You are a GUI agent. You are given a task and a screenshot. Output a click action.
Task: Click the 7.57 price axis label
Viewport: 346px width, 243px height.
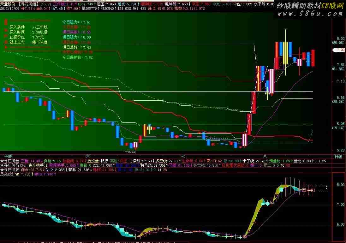coord(341,65)
